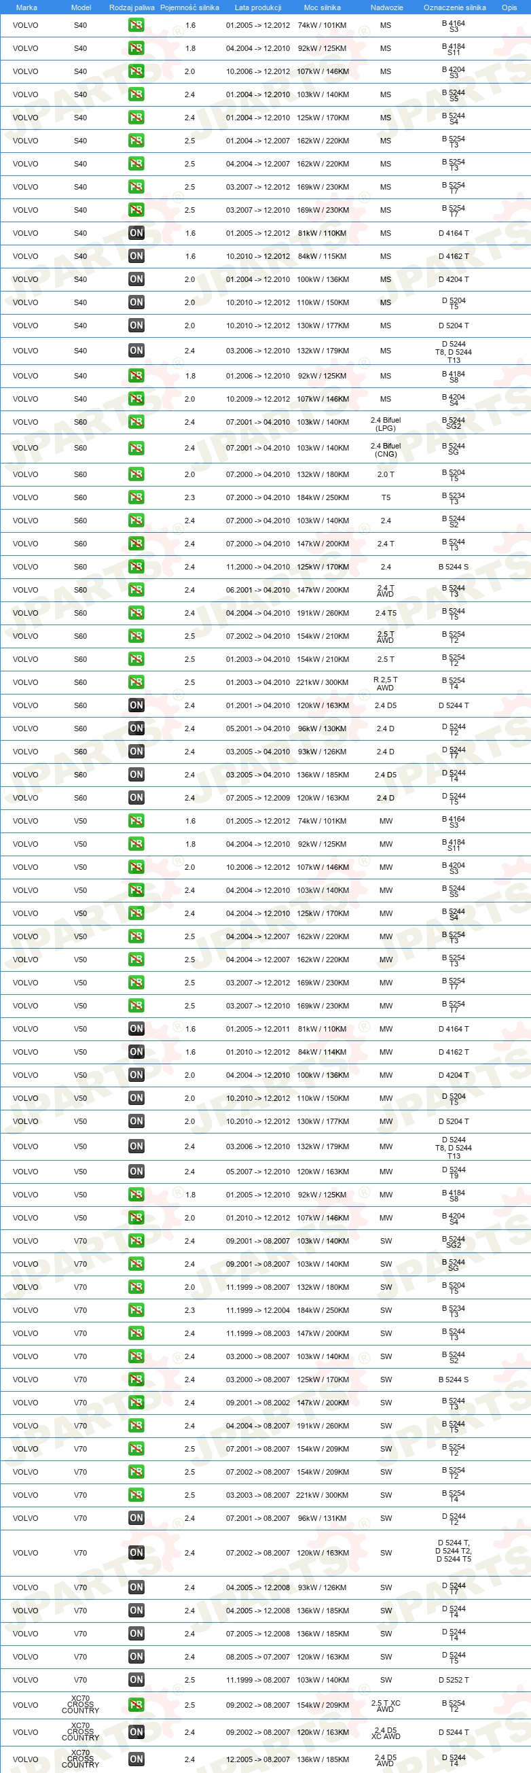Viewport: 531px width, 1773px height.
Task: Click "B 5244 S" engine code in S60 row
Action: coord(454,567)
